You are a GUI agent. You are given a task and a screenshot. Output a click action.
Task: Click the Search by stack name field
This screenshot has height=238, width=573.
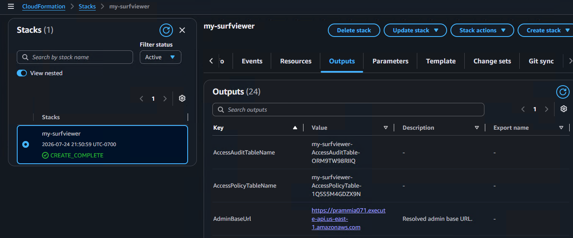[x=75, y=57]
